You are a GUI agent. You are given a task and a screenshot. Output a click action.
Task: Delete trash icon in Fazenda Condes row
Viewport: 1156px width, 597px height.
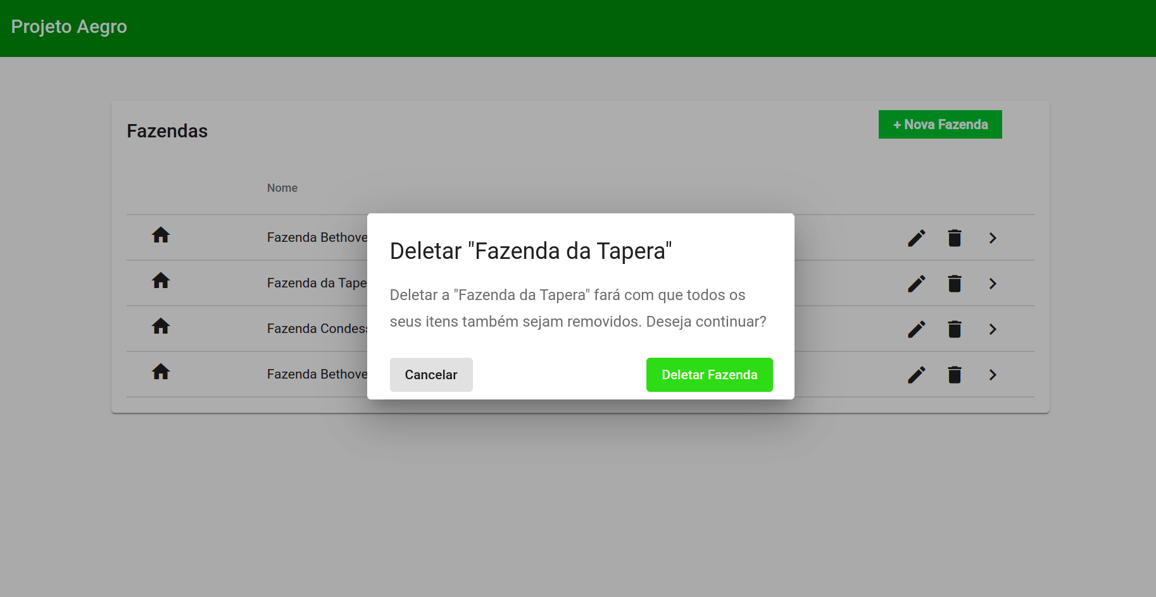955,329
